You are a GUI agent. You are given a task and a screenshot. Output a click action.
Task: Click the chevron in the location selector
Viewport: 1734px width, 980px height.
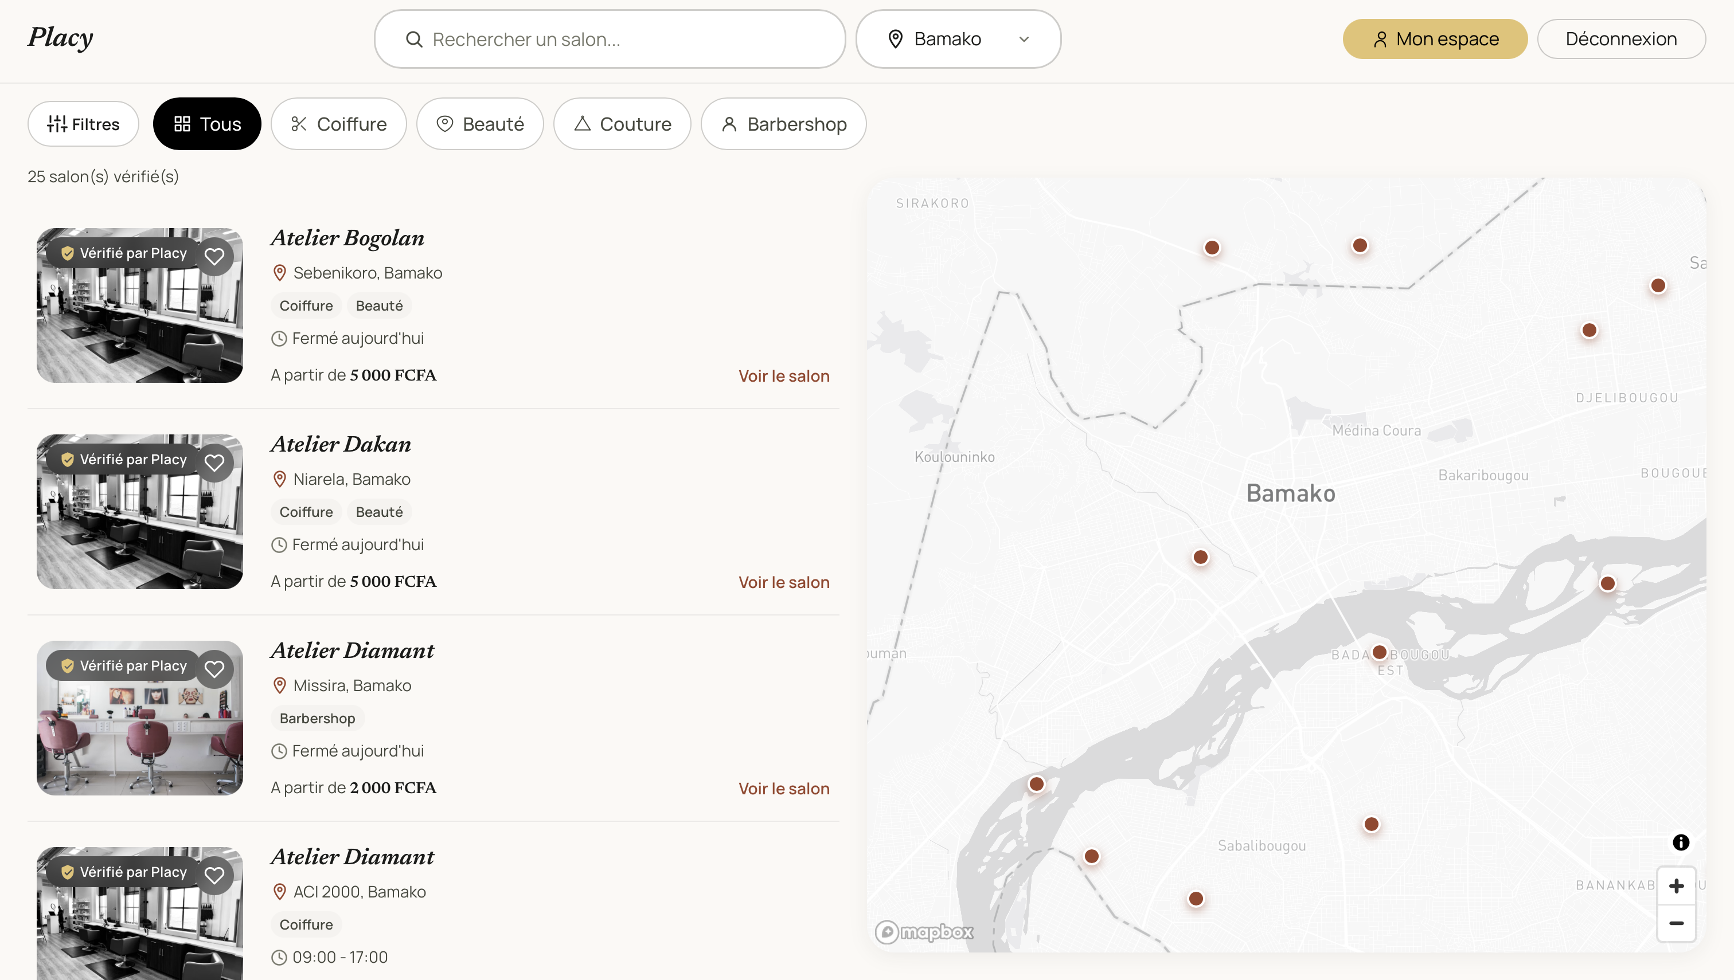[1024, 39]
